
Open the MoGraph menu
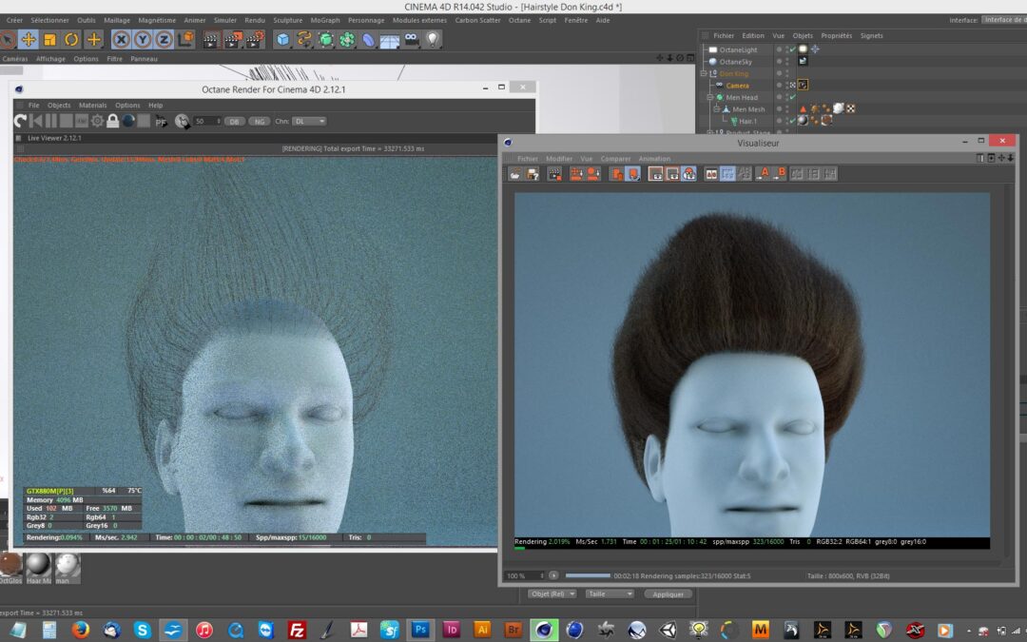coord(324,20)
